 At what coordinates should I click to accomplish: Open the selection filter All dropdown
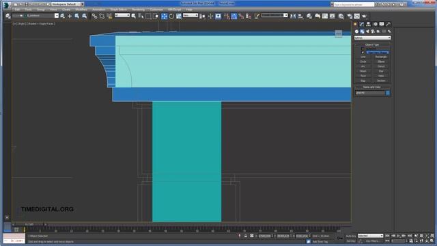coord(122,15)
